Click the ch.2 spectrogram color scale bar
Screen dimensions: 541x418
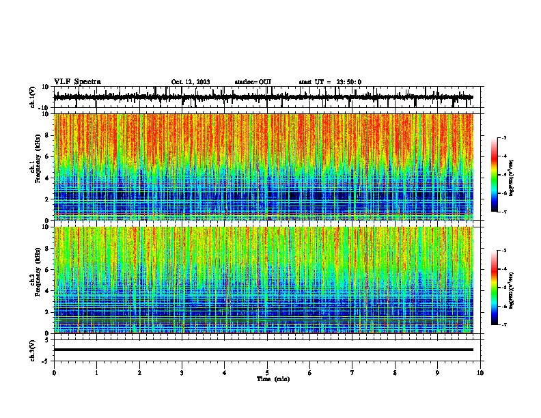(494, 288)
